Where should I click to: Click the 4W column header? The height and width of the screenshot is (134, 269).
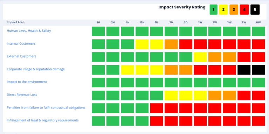coord(244,22)
